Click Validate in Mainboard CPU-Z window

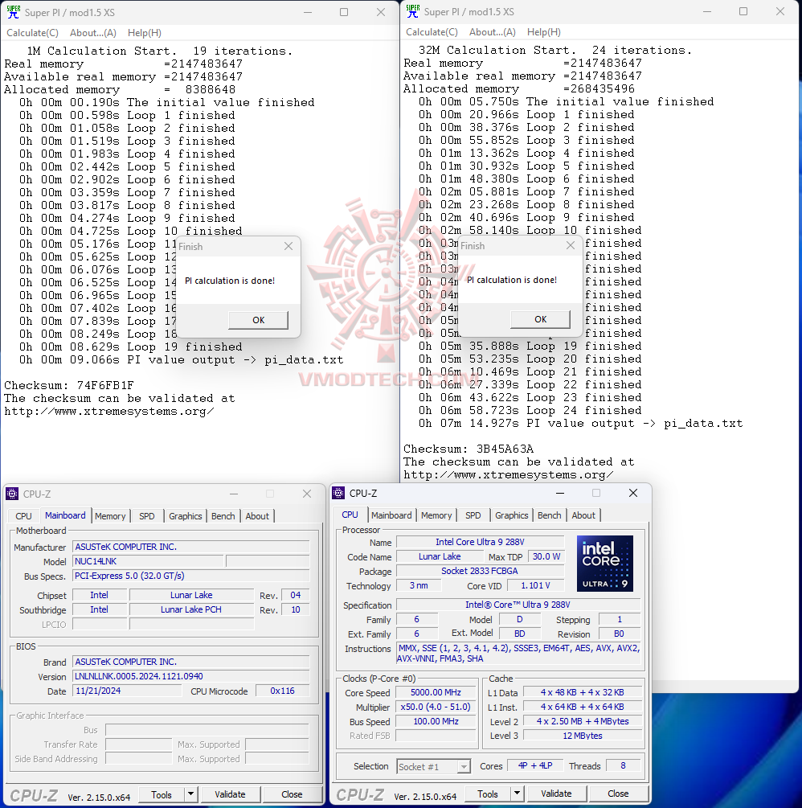point(230,794)
